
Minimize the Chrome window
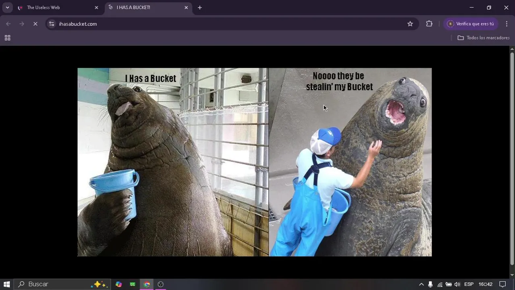[471, 7]
